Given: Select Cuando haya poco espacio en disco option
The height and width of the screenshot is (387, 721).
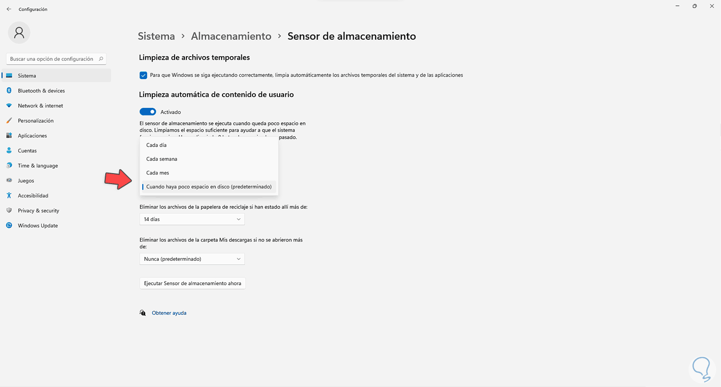Looking at the screenshot, I should 209,187.
